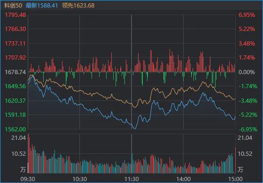Click the 11:30 time axis marker
Viewport: 263px width, 183px height.
(x=131, y=179)
